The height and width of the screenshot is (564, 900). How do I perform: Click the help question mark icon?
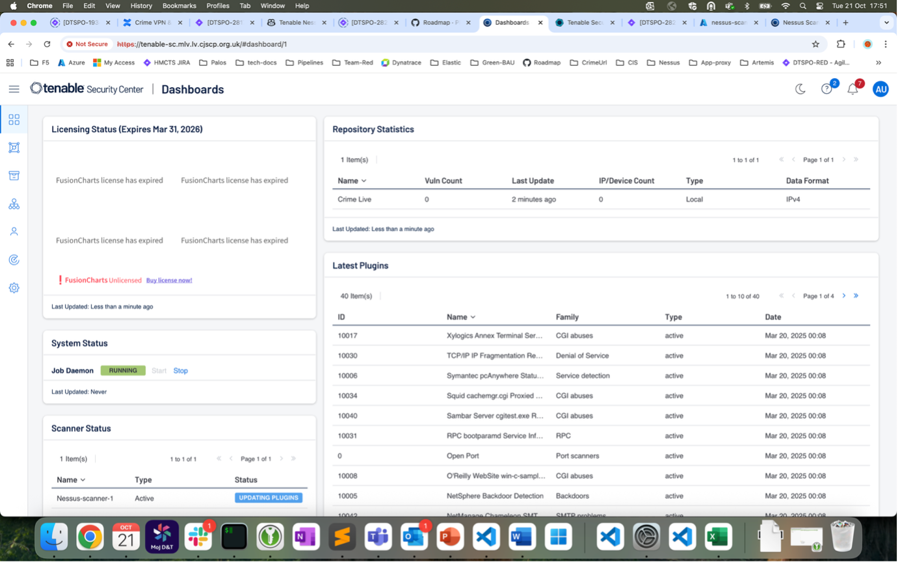coord(827,89)
